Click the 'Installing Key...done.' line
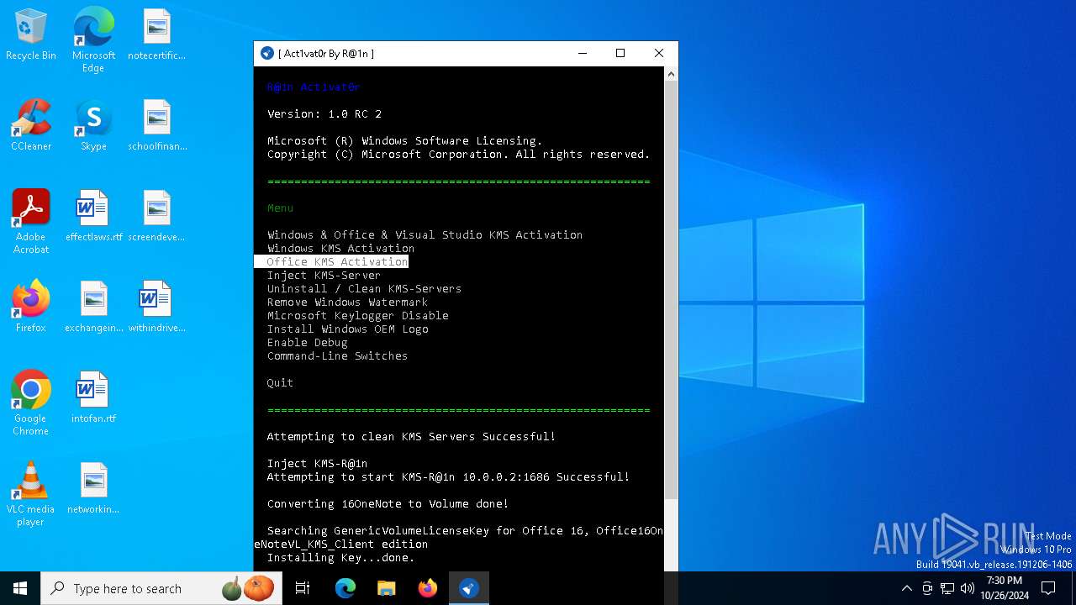Screen dimensions: 1076x605 click(x=340, y=557)
